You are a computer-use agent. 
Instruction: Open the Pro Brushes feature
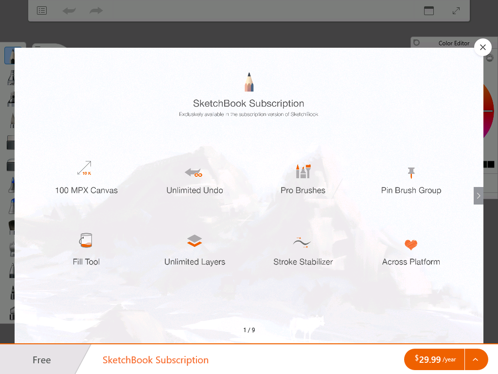(303, 171)
